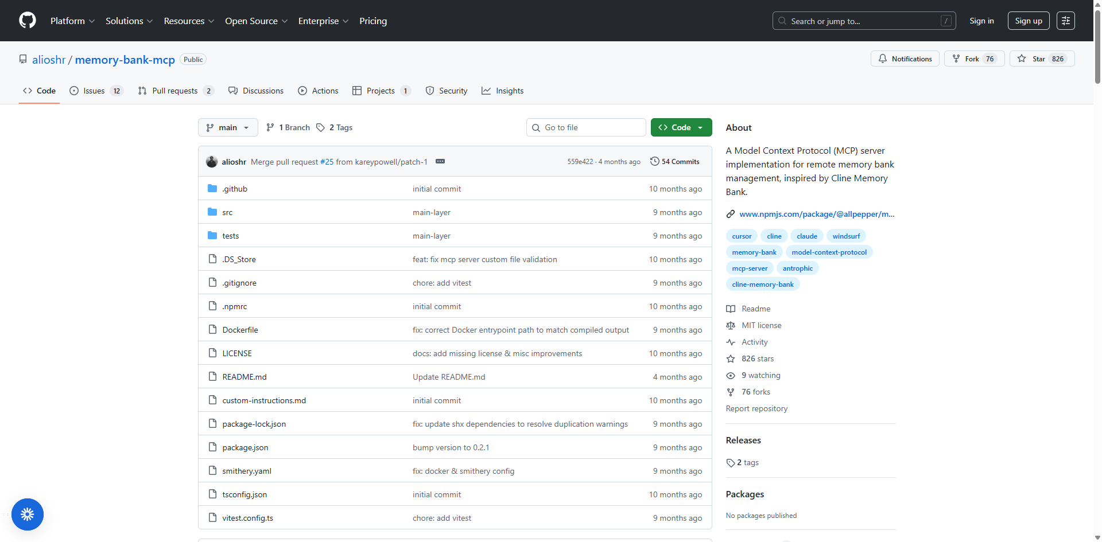The height and width of the screenshot is (542, 1102).
Task: Click the Sign up button
Action: tap(1028, 21)
